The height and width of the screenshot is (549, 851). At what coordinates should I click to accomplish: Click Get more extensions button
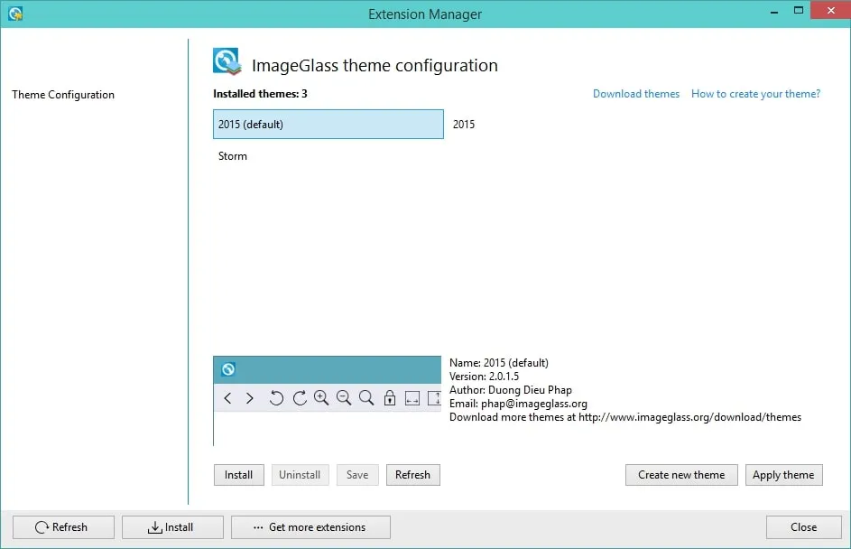click(310, 527)
